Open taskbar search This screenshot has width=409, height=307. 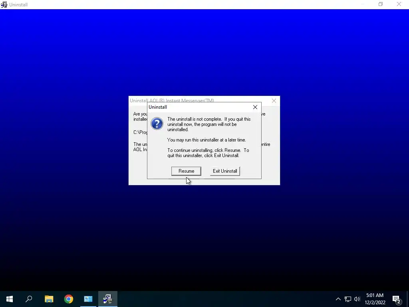pyautogui.click(x=29, y=299)
